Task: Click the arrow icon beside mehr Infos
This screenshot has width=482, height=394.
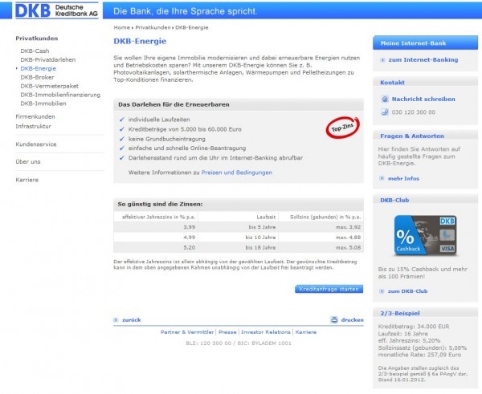Action: (382, 178)
